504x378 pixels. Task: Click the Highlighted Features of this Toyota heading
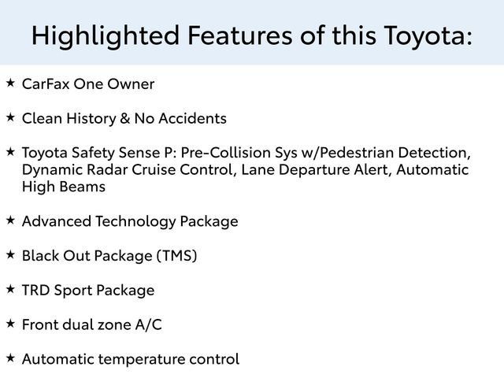(x=252, y=35)
